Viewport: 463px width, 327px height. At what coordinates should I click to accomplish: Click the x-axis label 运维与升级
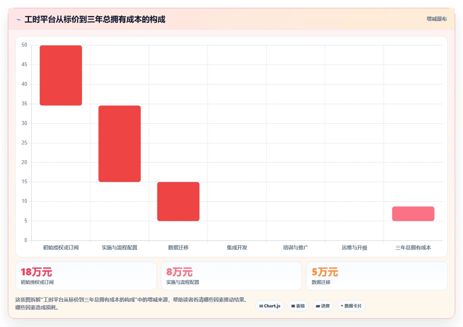pos(354,248)
